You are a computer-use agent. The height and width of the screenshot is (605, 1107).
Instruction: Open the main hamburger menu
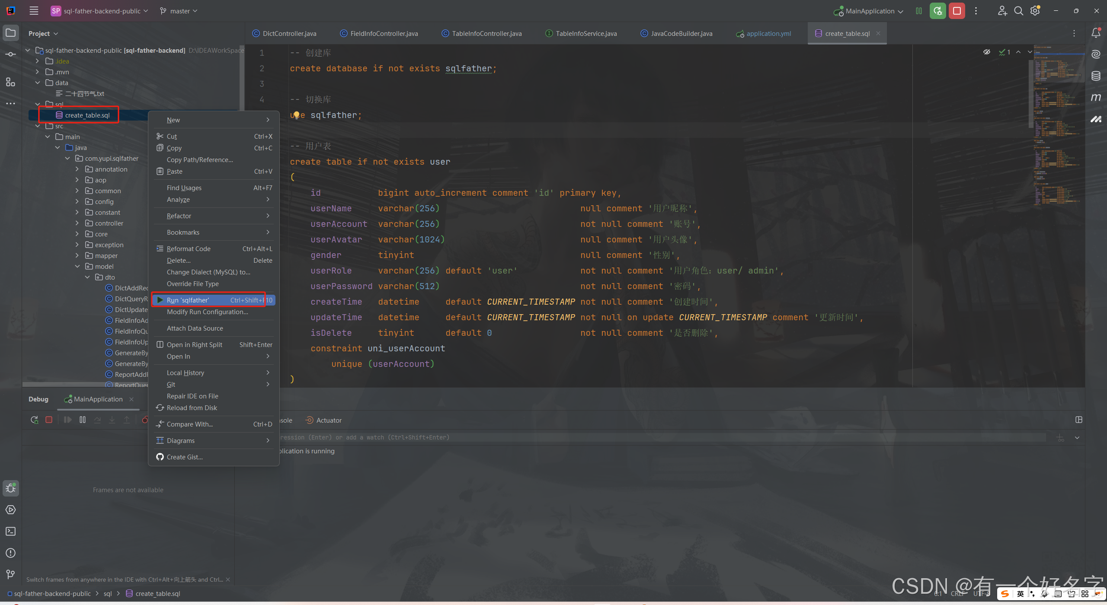point(34,11)
